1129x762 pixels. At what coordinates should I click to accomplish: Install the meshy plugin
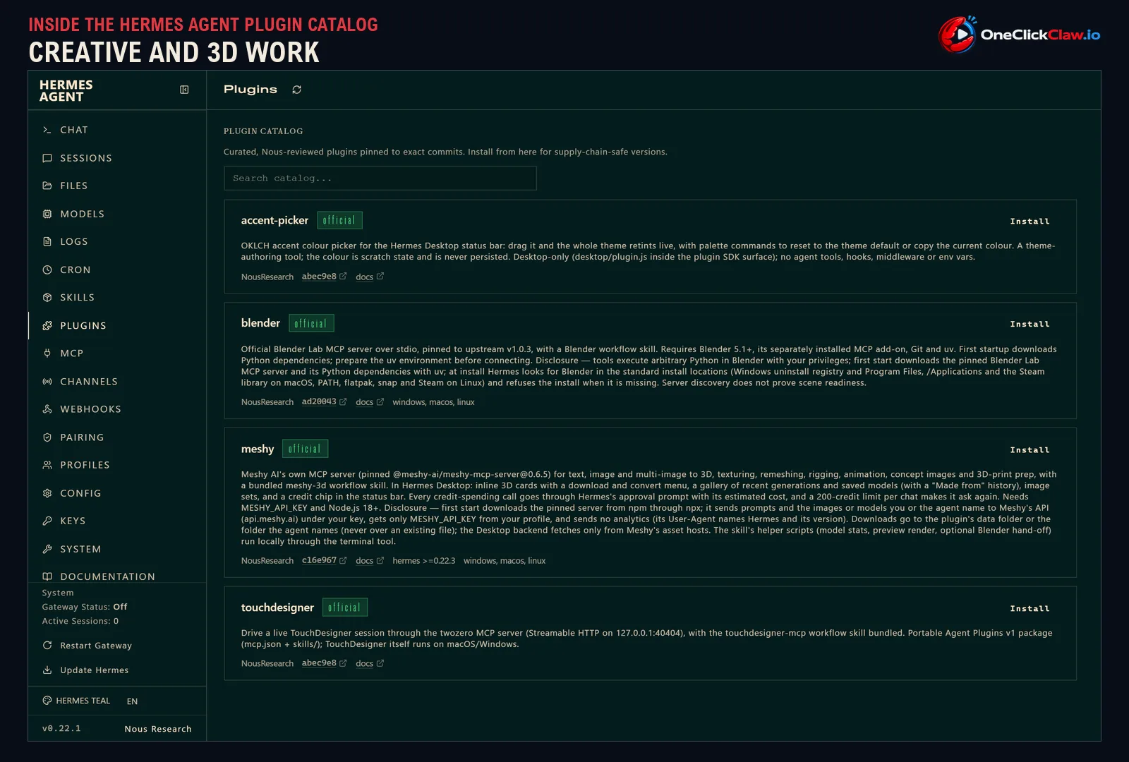pyautogui.click(x=1030, y=450)
